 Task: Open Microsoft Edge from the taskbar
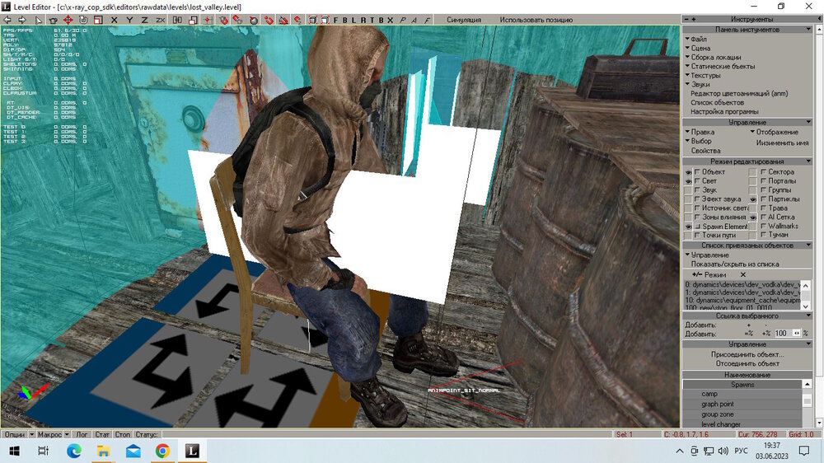click(x=73, y=451)
